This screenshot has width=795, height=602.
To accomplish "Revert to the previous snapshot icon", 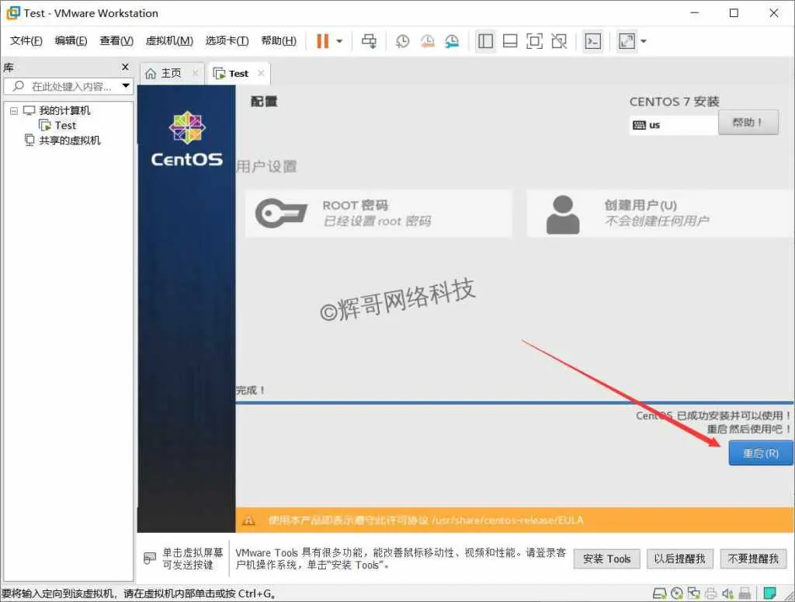I will point(428,41).
